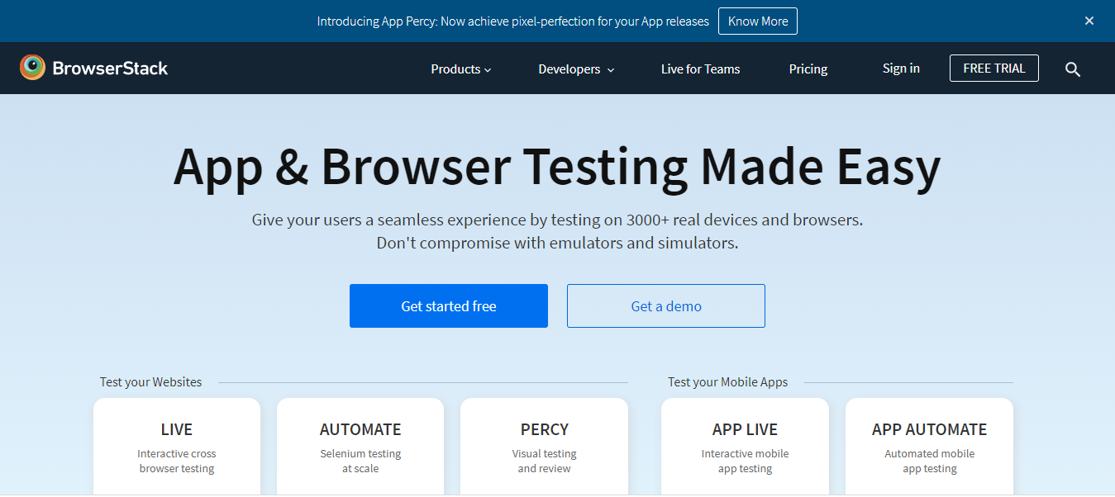
Task: Click the 'App & Browser Testing Made Easy' headline
Action: (x=557, y=167)
